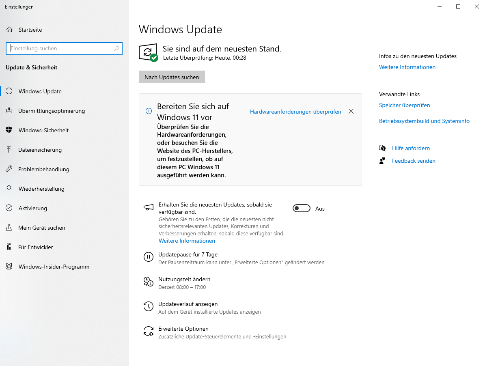Click the Nach Updates suchen button
Viewport: 485px width, 366px height.
coord(172,77)
